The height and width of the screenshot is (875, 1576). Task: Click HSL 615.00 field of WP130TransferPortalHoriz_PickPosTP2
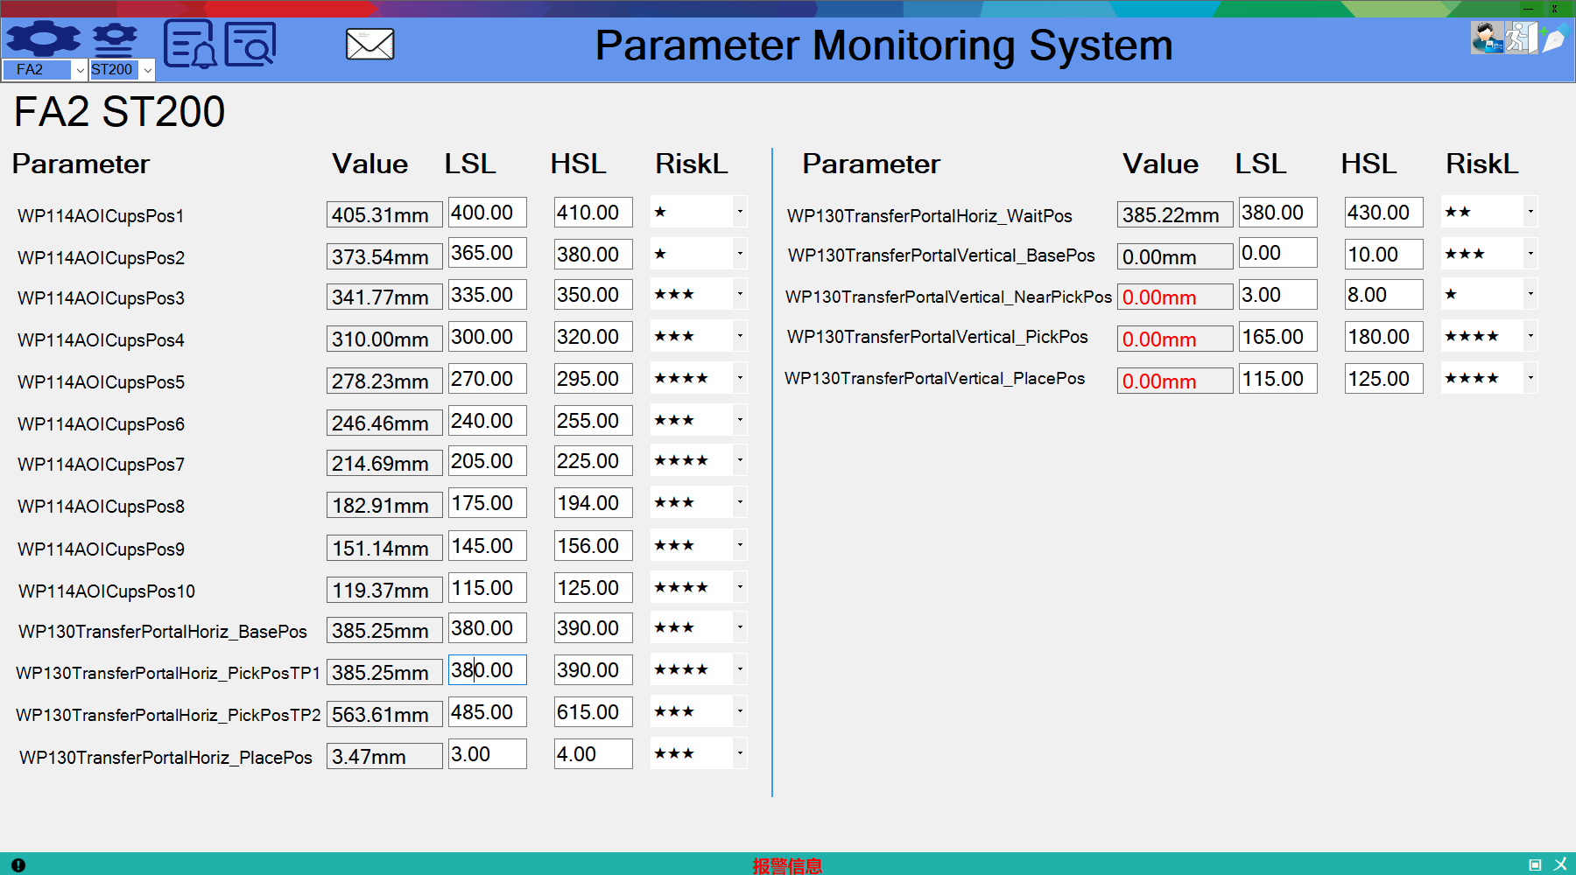point(594,712)
